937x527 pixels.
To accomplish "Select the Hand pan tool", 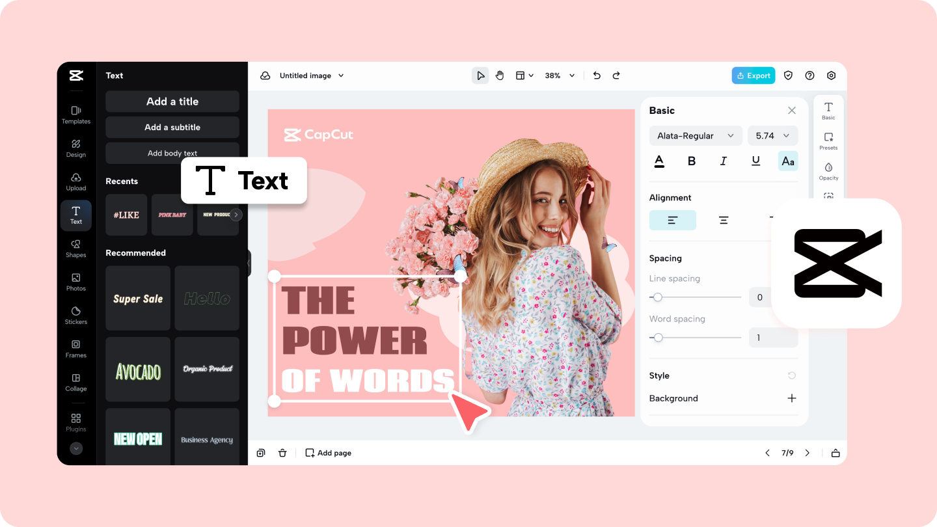I will pos(500,75).
